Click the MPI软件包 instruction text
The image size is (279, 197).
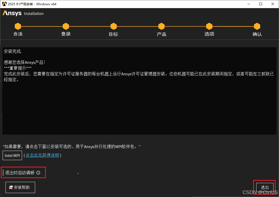pos(72,147)
